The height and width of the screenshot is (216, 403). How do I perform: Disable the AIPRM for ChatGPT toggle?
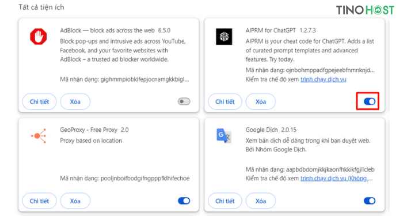click(370, 101)
